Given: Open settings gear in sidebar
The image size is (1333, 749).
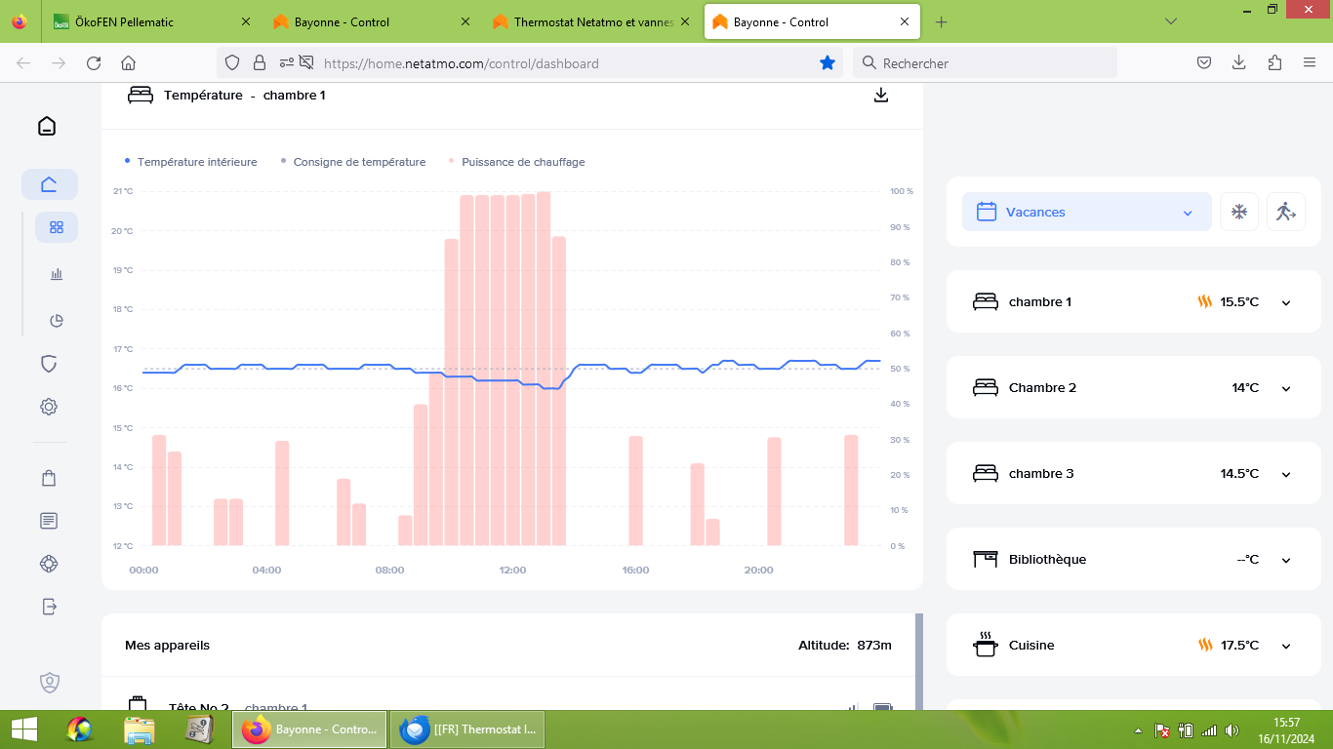Looking at the screenshot, I should [x=49, y=407].
